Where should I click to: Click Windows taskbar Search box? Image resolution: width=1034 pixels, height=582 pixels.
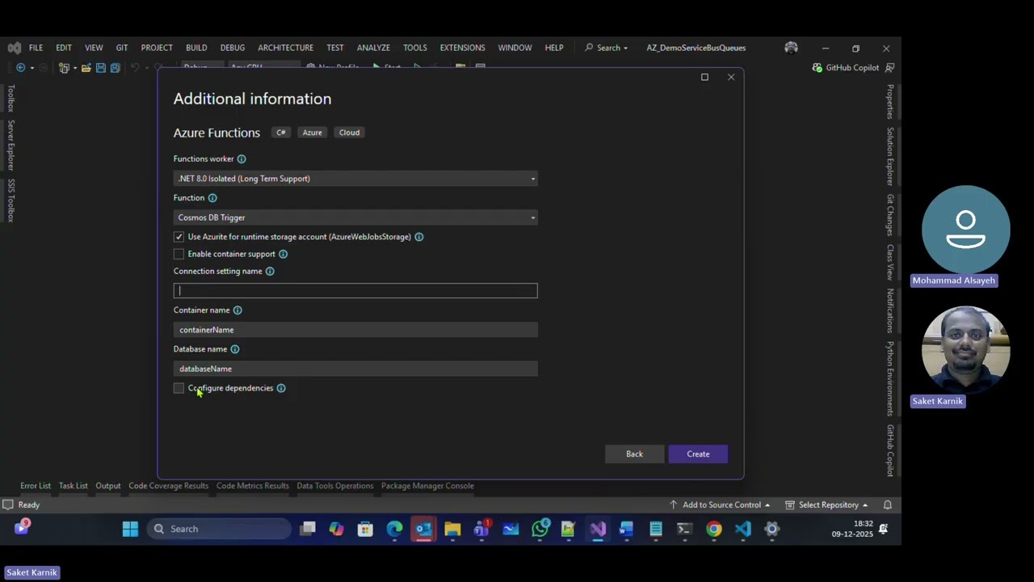[x=219, y=529]
